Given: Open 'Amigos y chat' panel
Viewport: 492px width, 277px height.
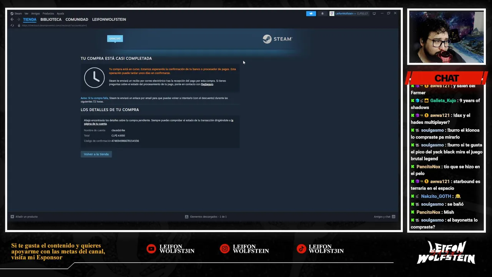Looking at the screenshot, I should [x=382, y=217].
